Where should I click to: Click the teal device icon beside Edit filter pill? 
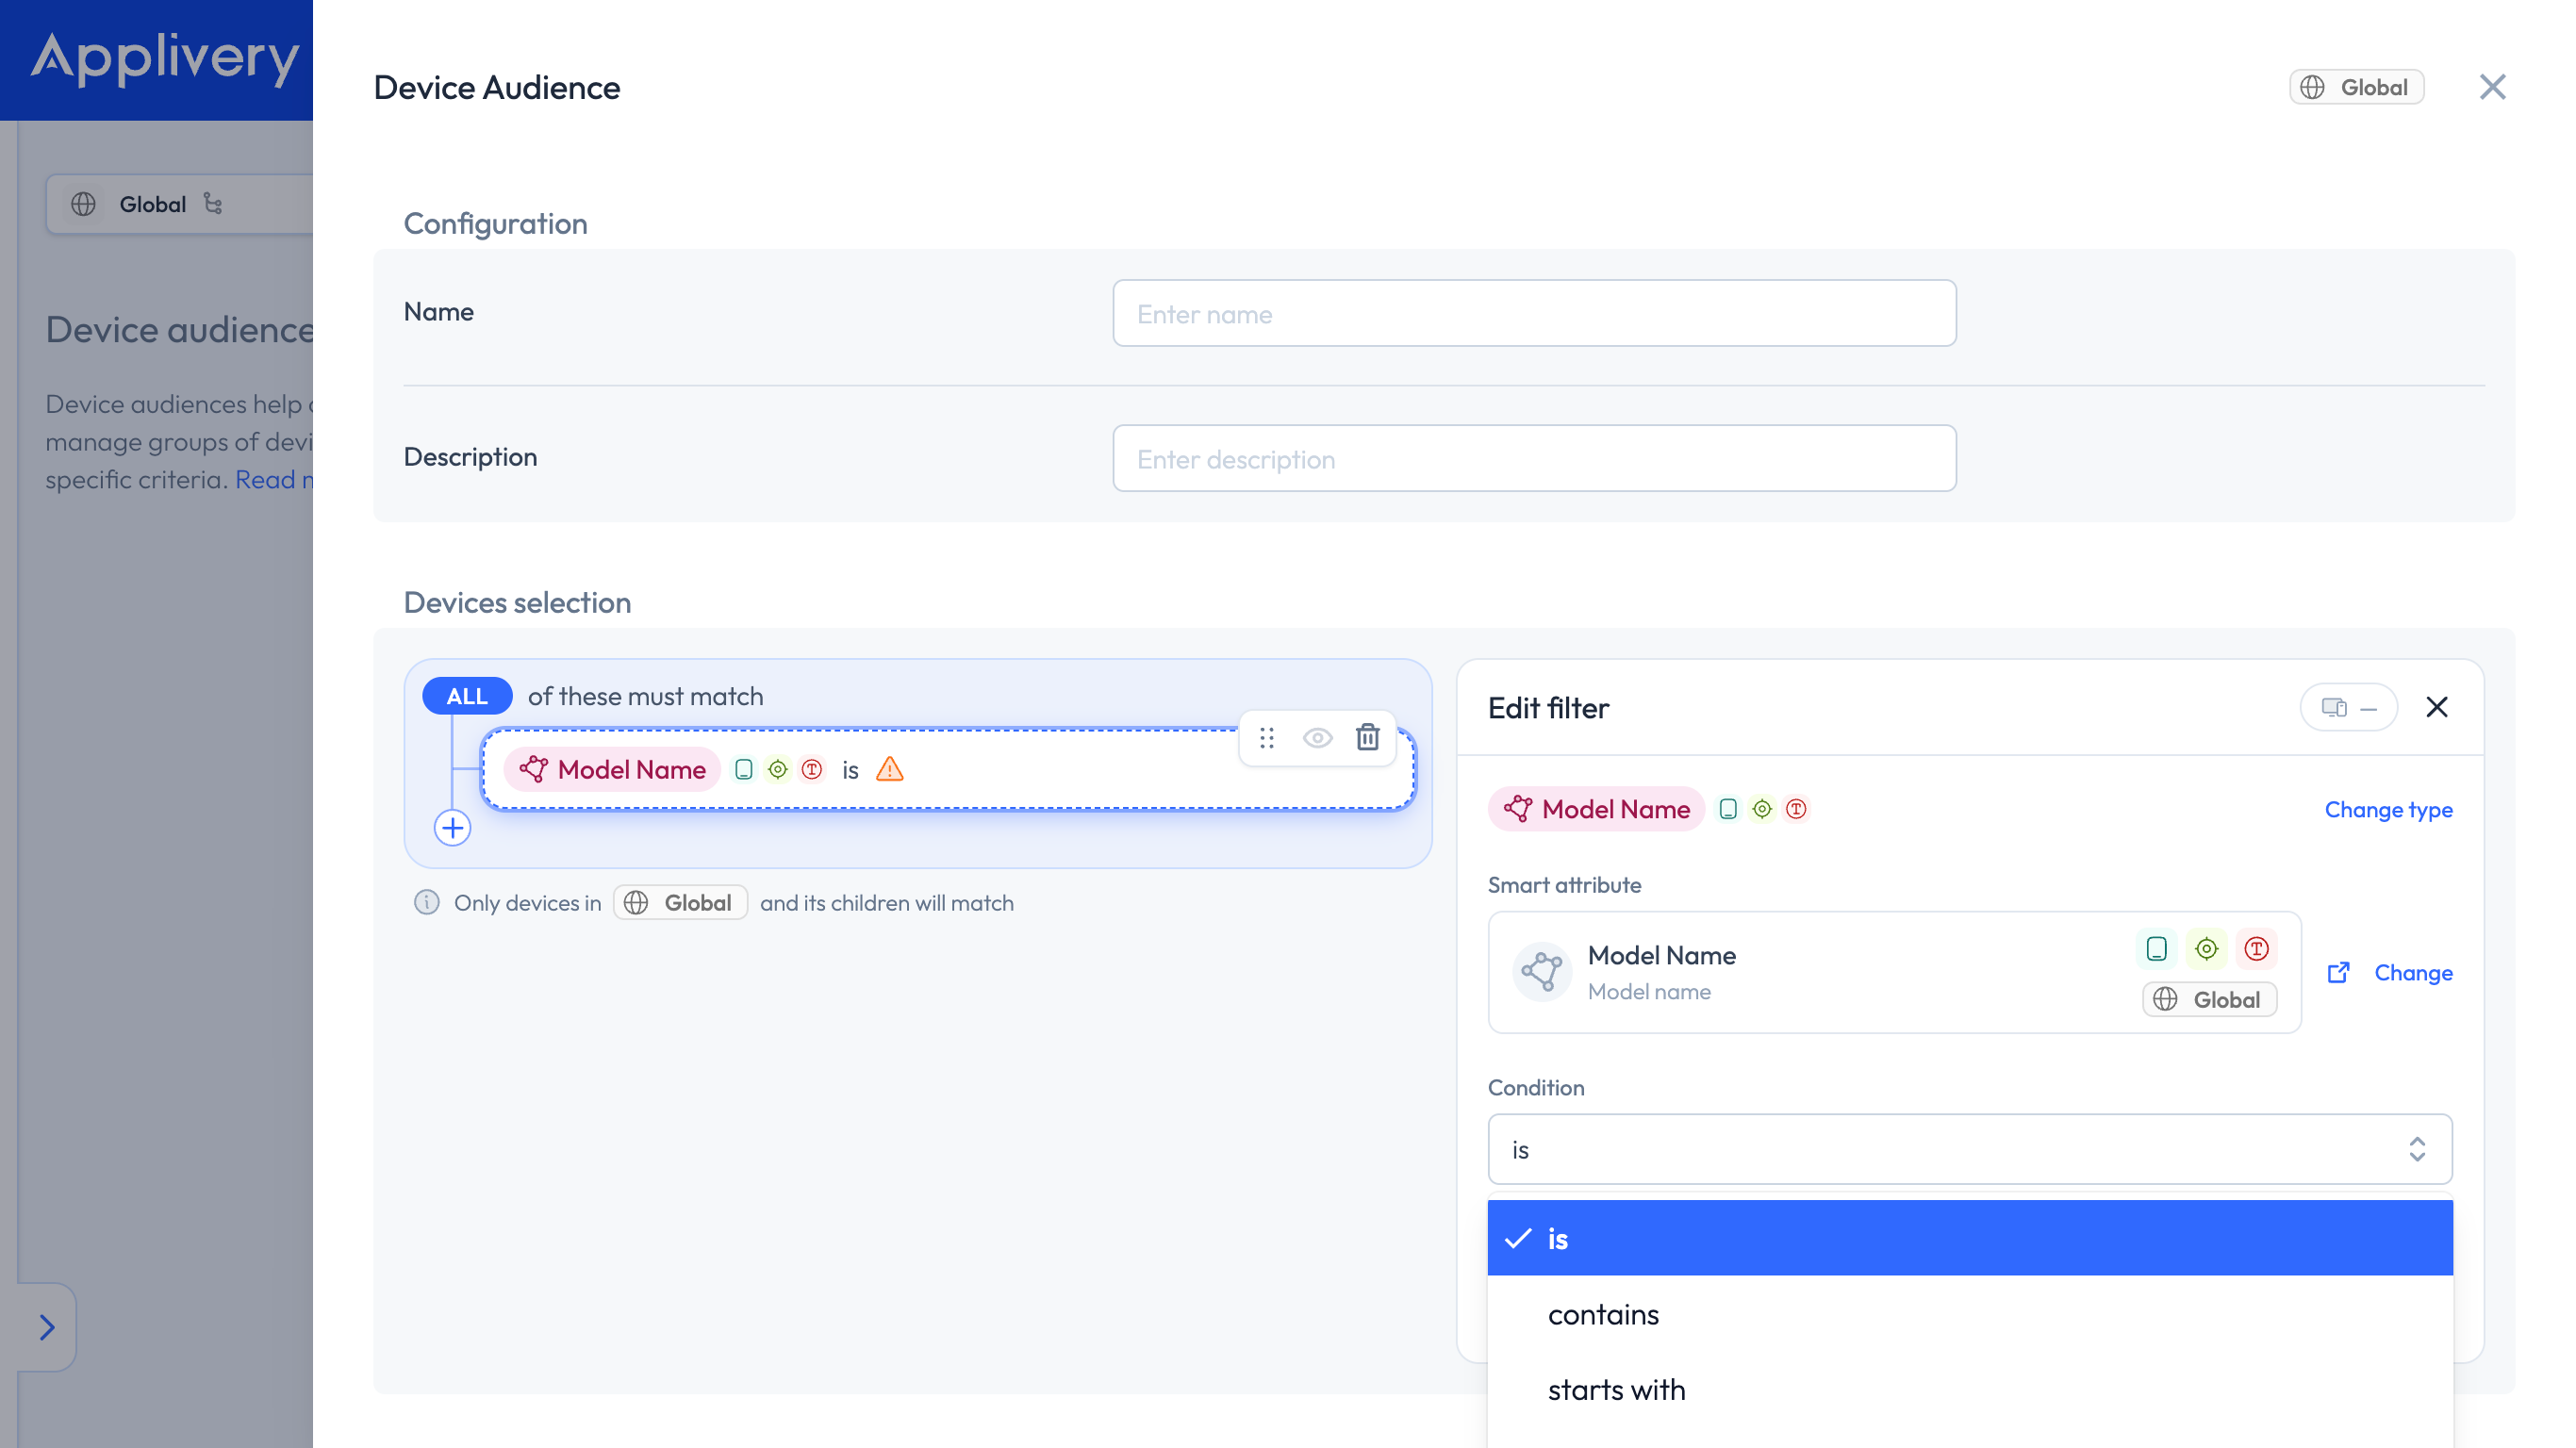click(x=1727, y=809)
